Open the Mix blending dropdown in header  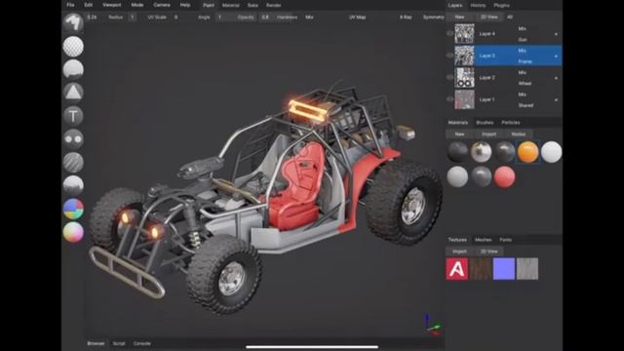[x=309, y=18]
